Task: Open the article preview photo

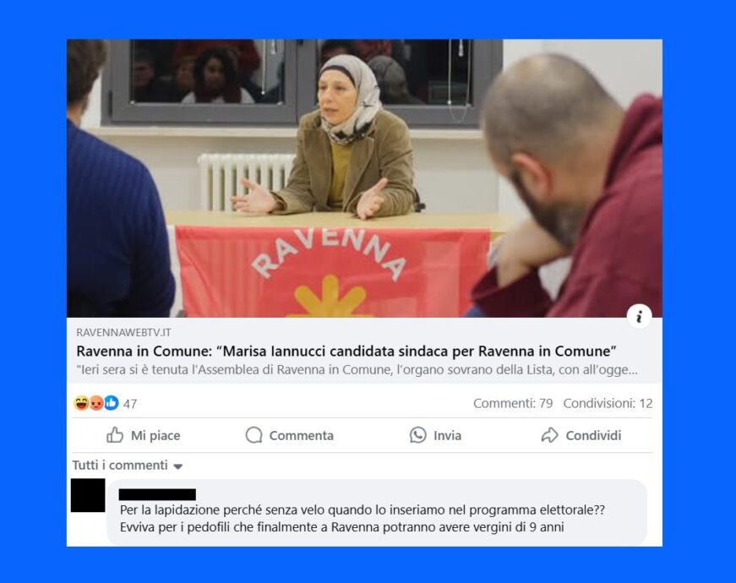Action: (364, 178)
